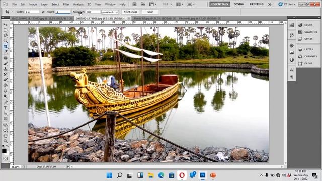This screenshot has height=181, width=322.
Task: Launch Bridge from the application bar
Action: (134, 4)
